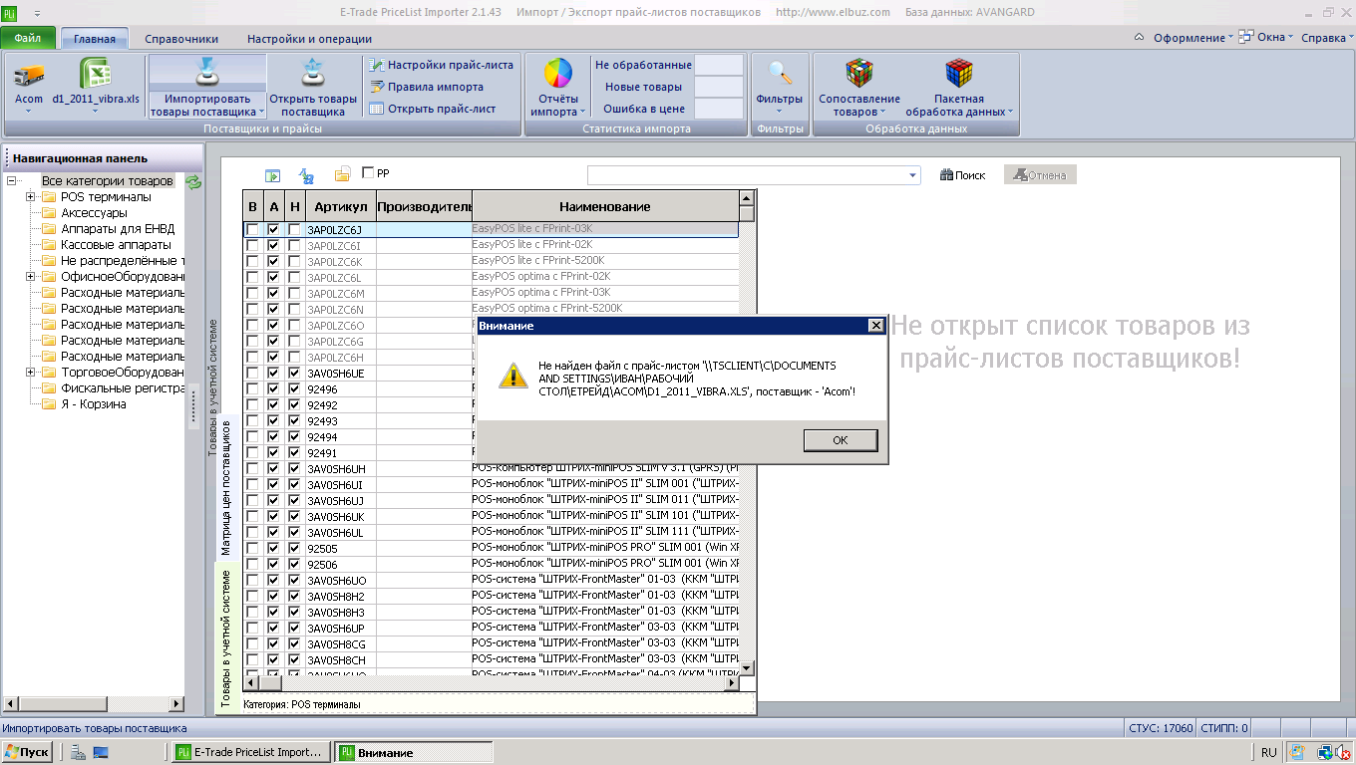
Task: Open the Справка menu
Action: click(1327, 38)
